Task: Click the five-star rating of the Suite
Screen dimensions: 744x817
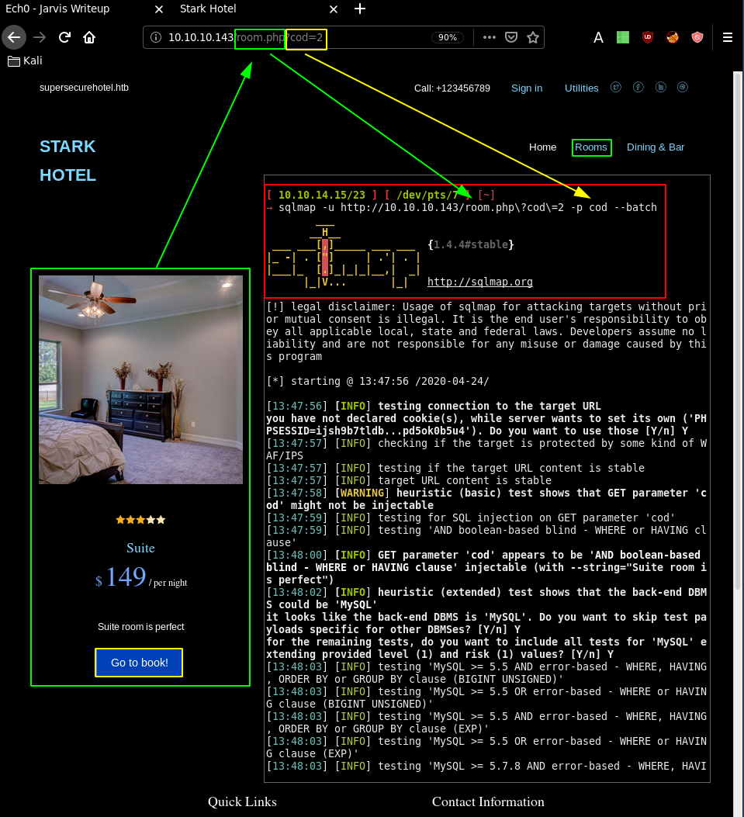Action: (140, 520)
